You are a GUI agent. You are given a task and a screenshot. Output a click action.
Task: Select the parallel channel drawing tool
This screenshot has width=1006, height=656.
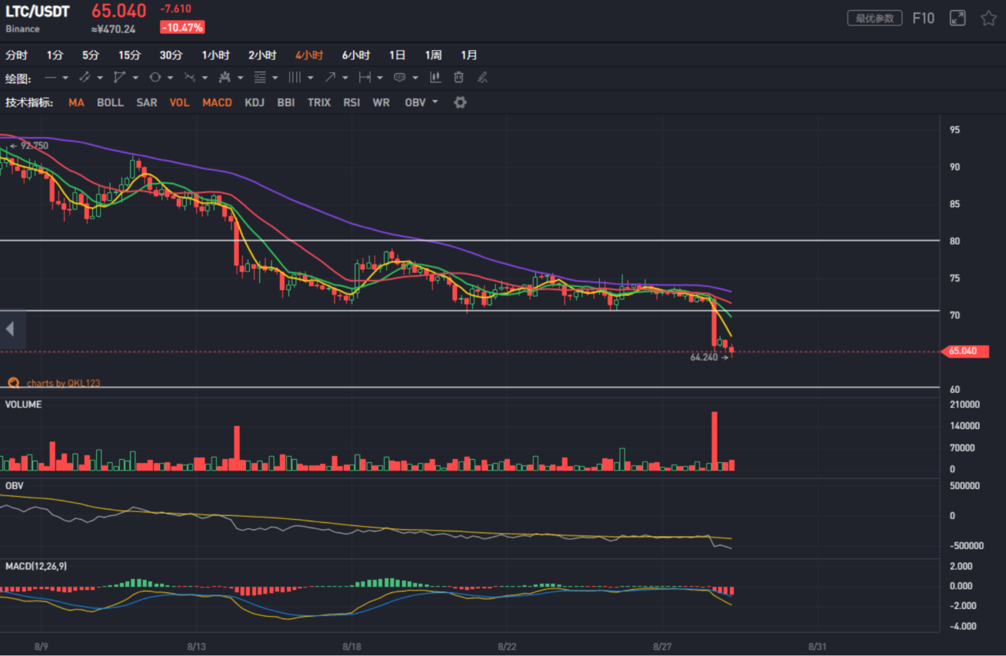pyautogui.click(x=85, y=78)
